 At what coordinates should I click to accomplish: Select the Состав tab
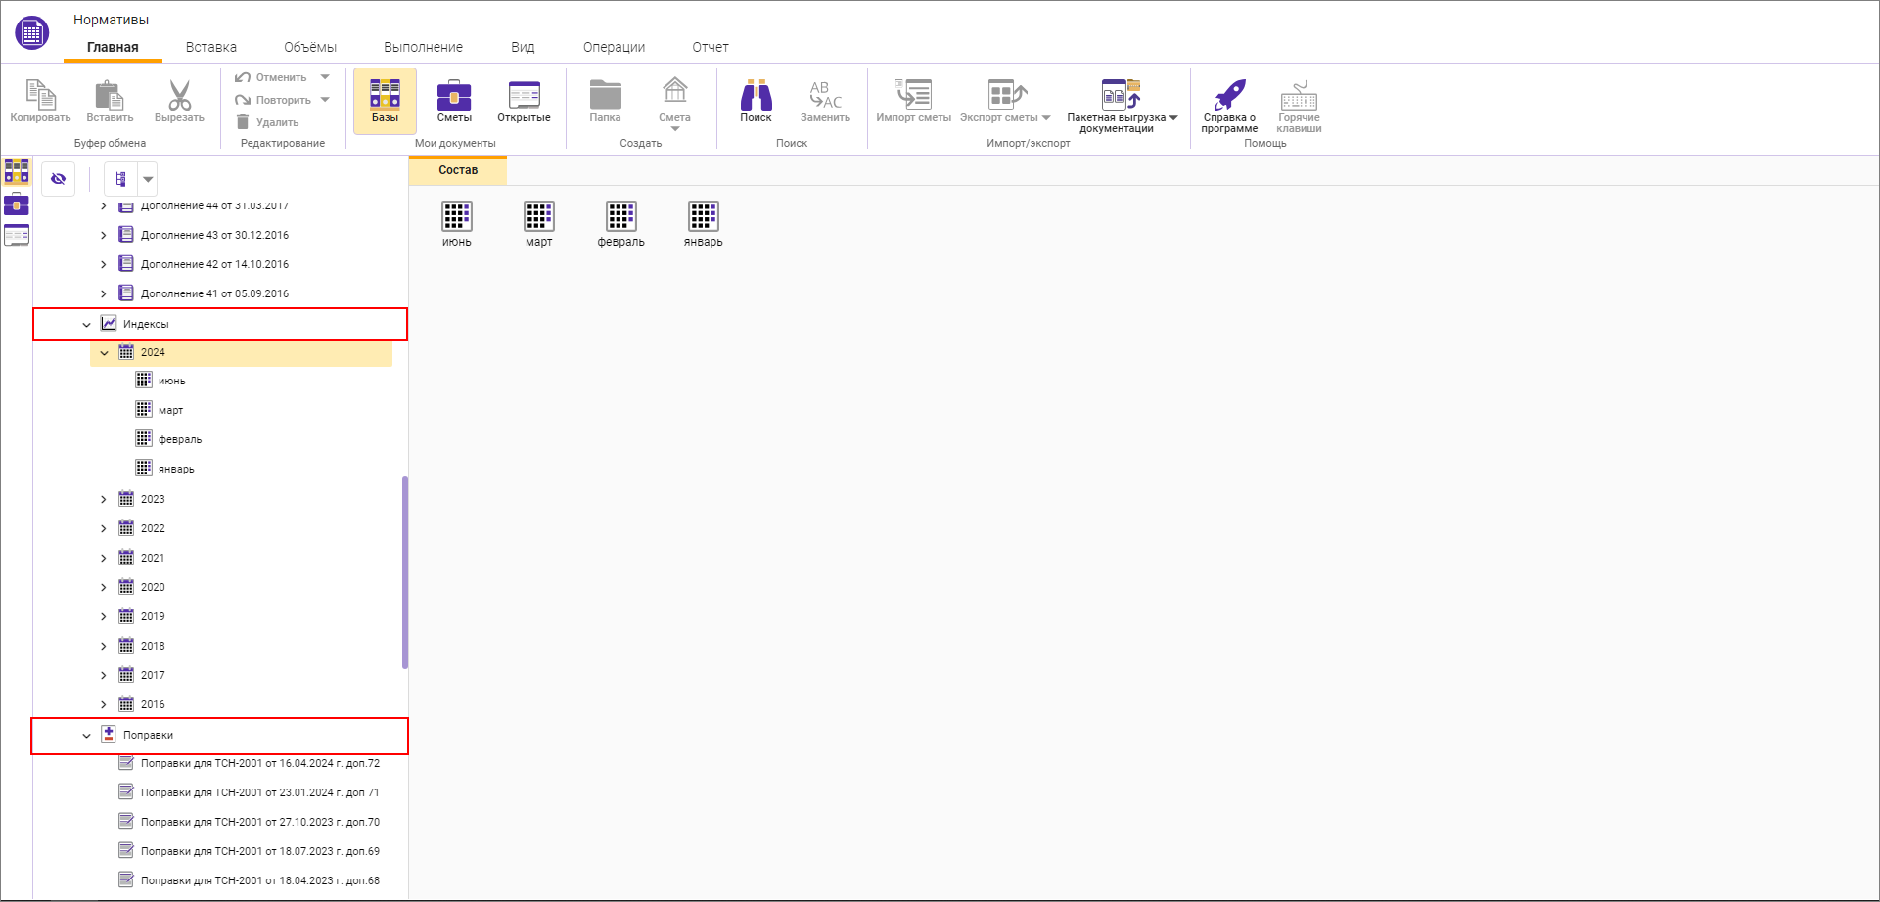[458, 170]
